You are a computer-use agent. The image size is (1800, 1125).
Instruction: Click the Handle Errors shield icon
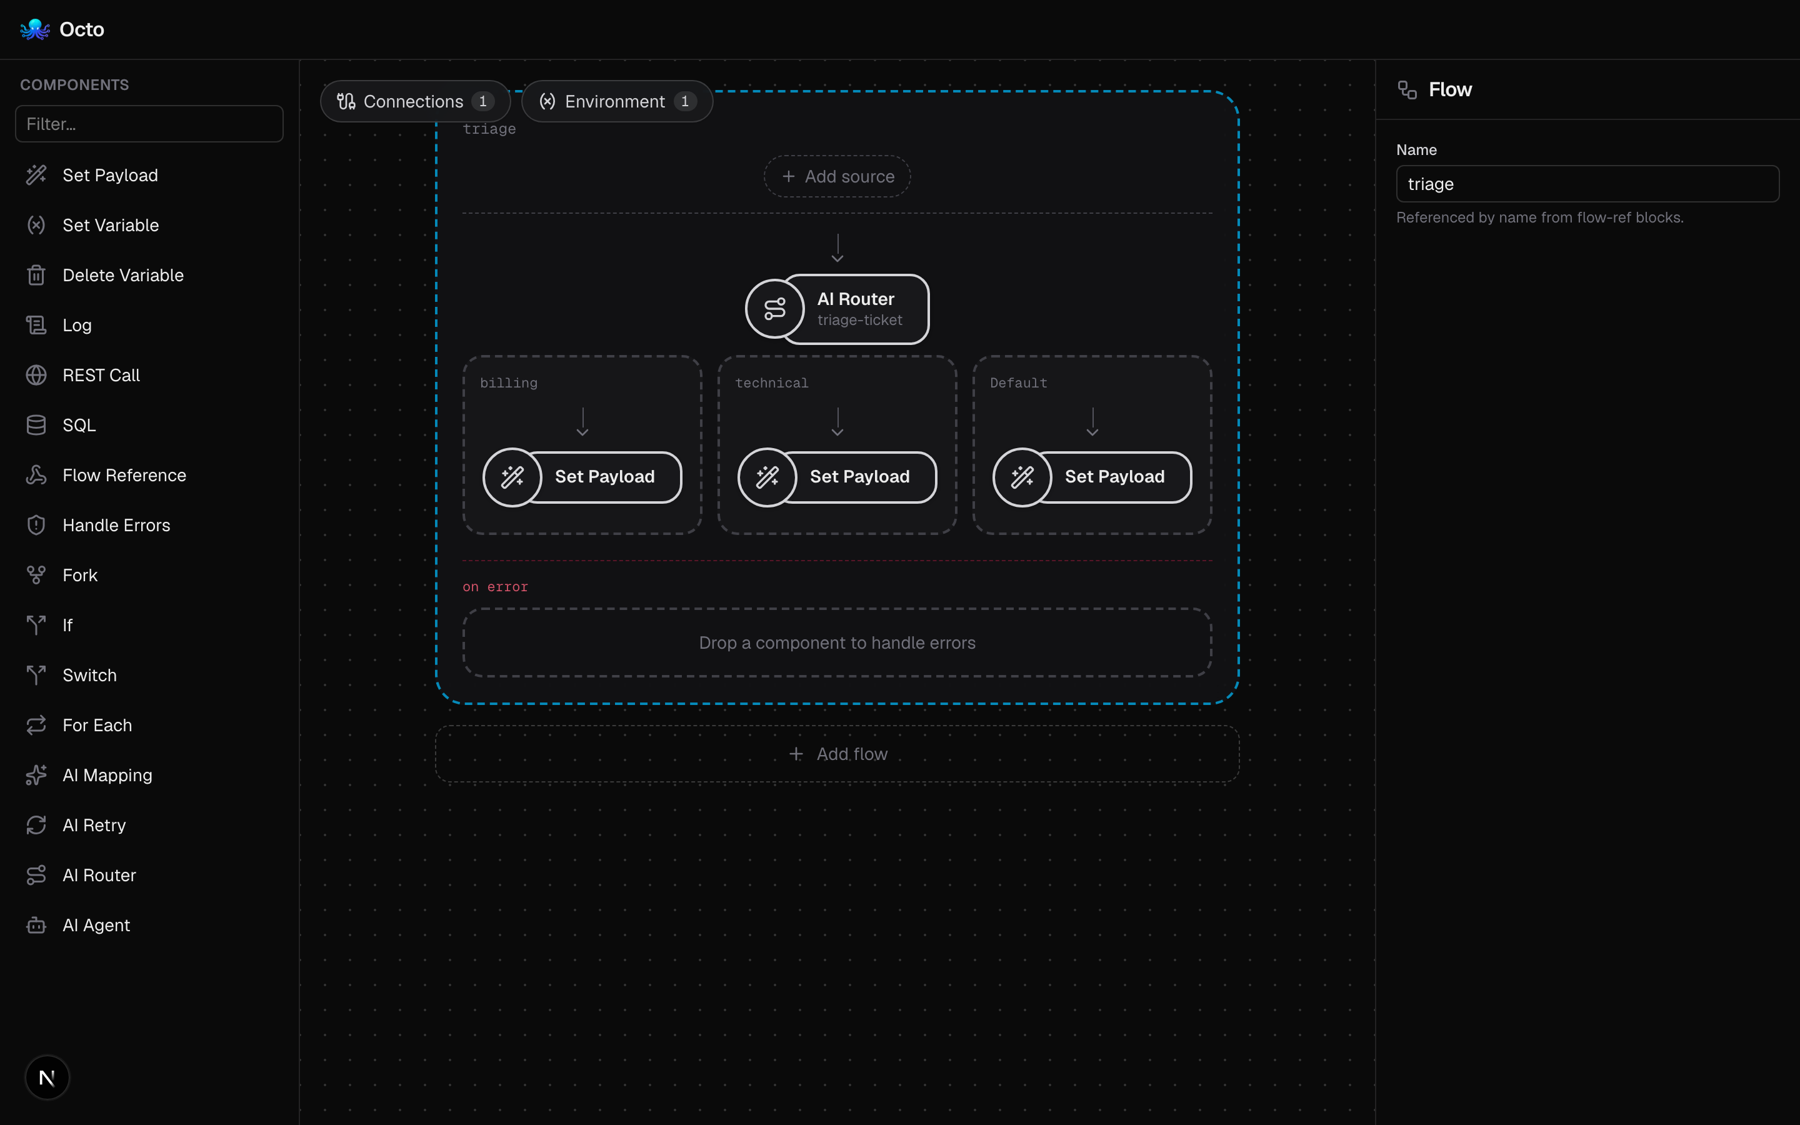pos(36,524)
